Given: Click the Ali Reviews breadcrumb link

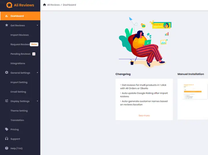Looking at the screenshot, I should [x=53, y=5].
